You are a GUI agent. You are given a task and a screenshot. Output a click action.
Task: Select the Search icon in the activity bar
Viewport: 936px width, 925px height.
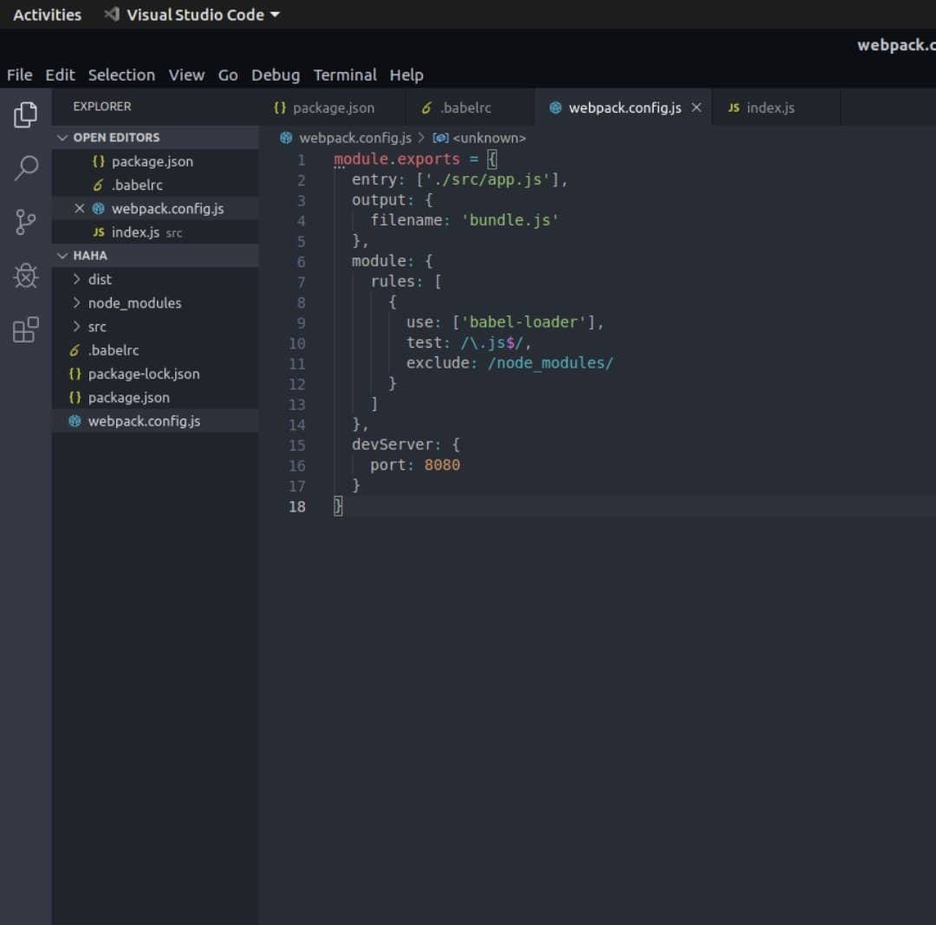click(x=25, y=167)
